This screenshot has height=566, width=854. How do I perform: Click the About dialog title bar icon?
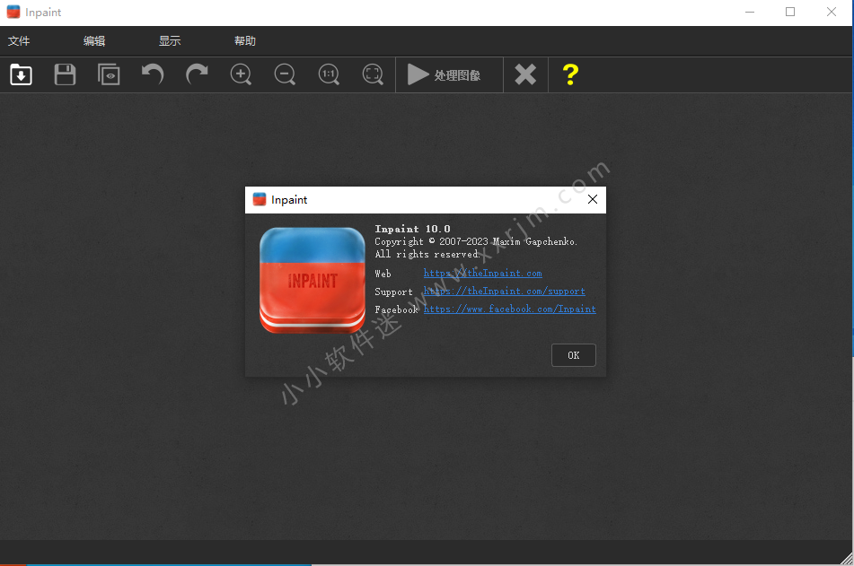(260, 199)
